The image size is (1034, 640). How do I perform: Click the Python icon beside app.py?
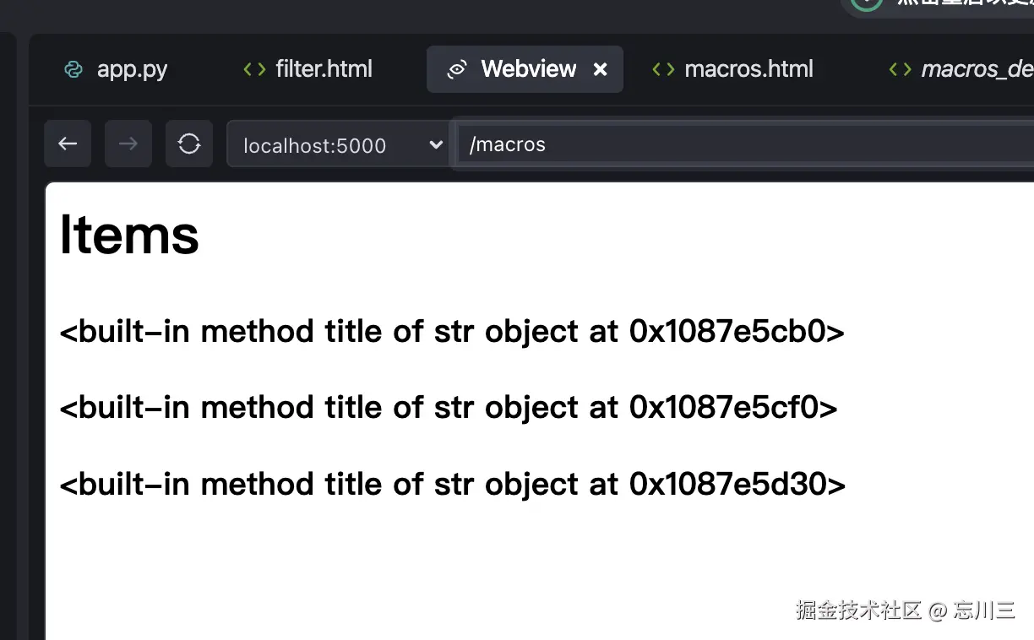point(73,69)
